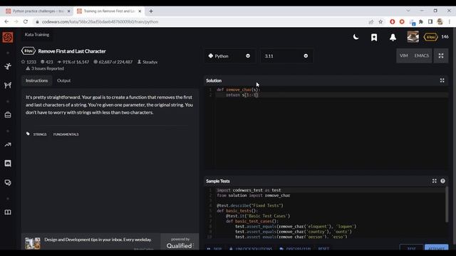This screenshot has height=256, width=456.
Task: Open the browser extensions puzzle icon
Action: 421,22
